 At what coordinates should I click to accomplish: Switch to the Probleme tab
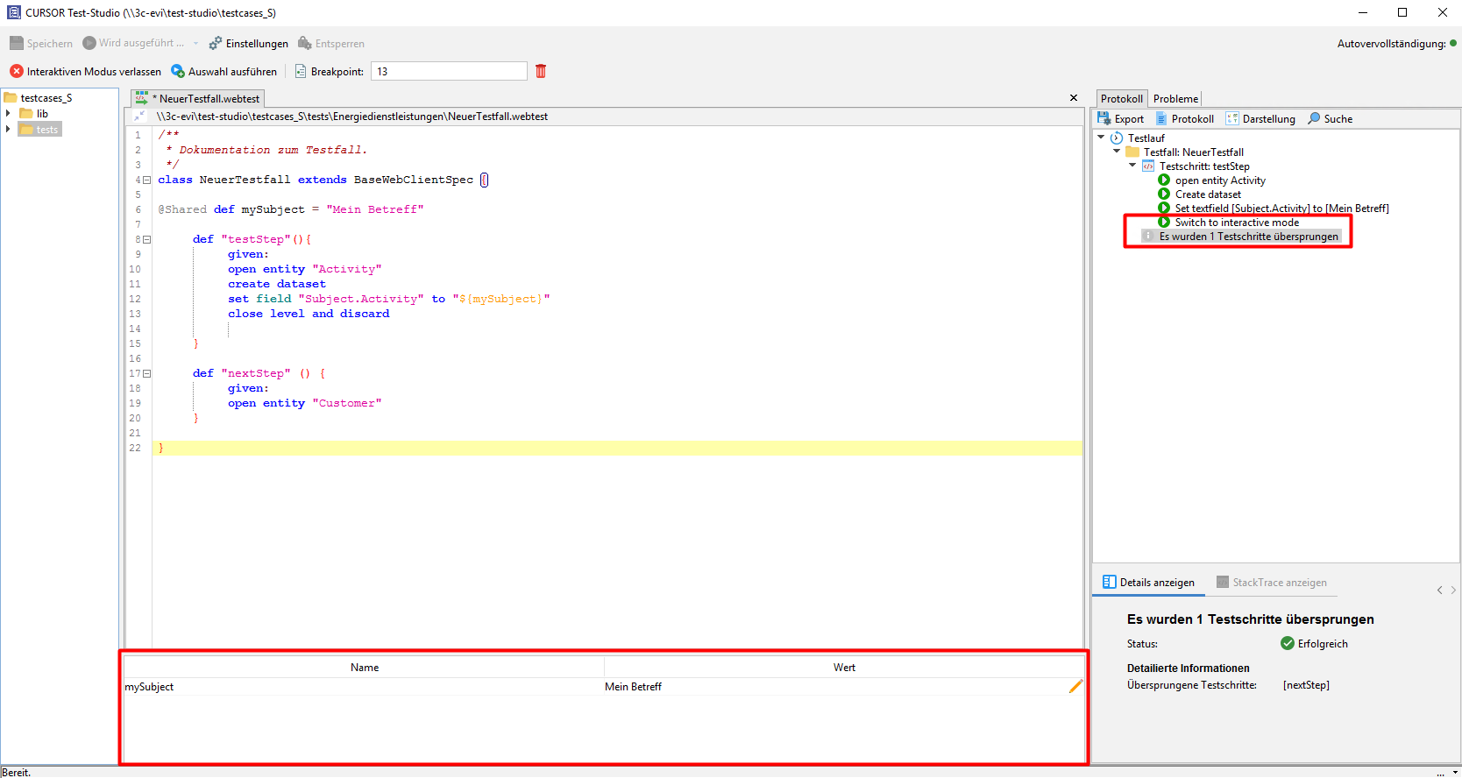click(1175, 99)
